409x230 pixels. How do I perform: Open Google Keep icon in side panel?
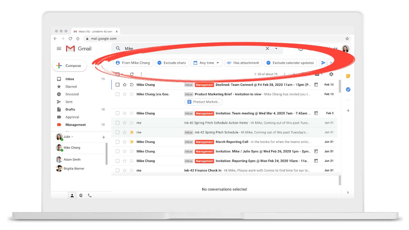click(348, 76)
